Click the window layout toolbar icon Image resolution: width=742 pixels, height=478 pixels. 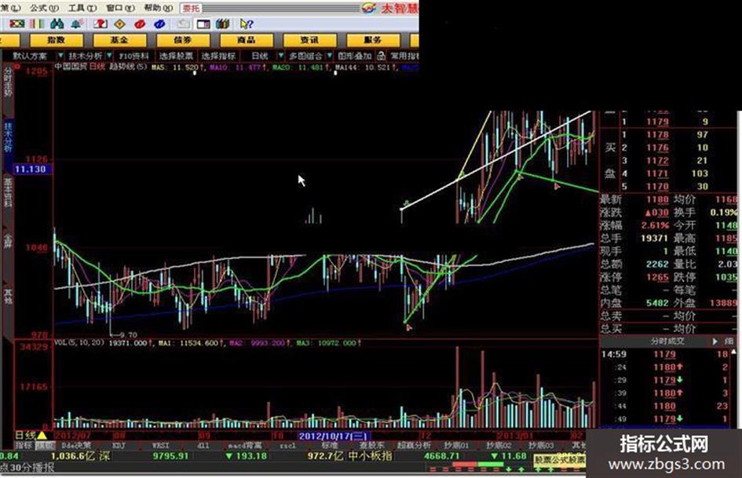pyautogui.click(x=203, y=24)
